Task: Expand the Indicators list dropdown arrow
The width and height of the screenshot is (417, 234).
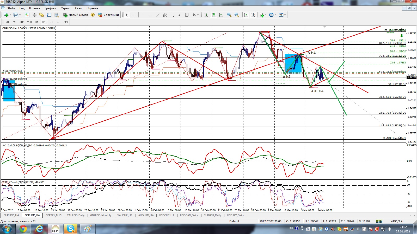Action: 266,15
